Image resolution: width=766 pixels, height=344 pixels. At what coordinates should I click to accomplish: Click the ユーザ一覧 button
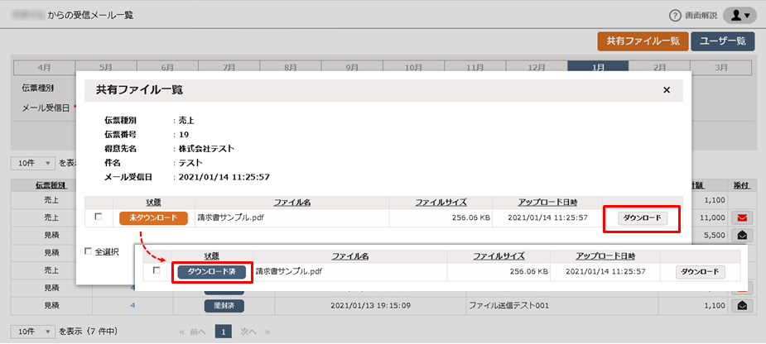[723, 41]
